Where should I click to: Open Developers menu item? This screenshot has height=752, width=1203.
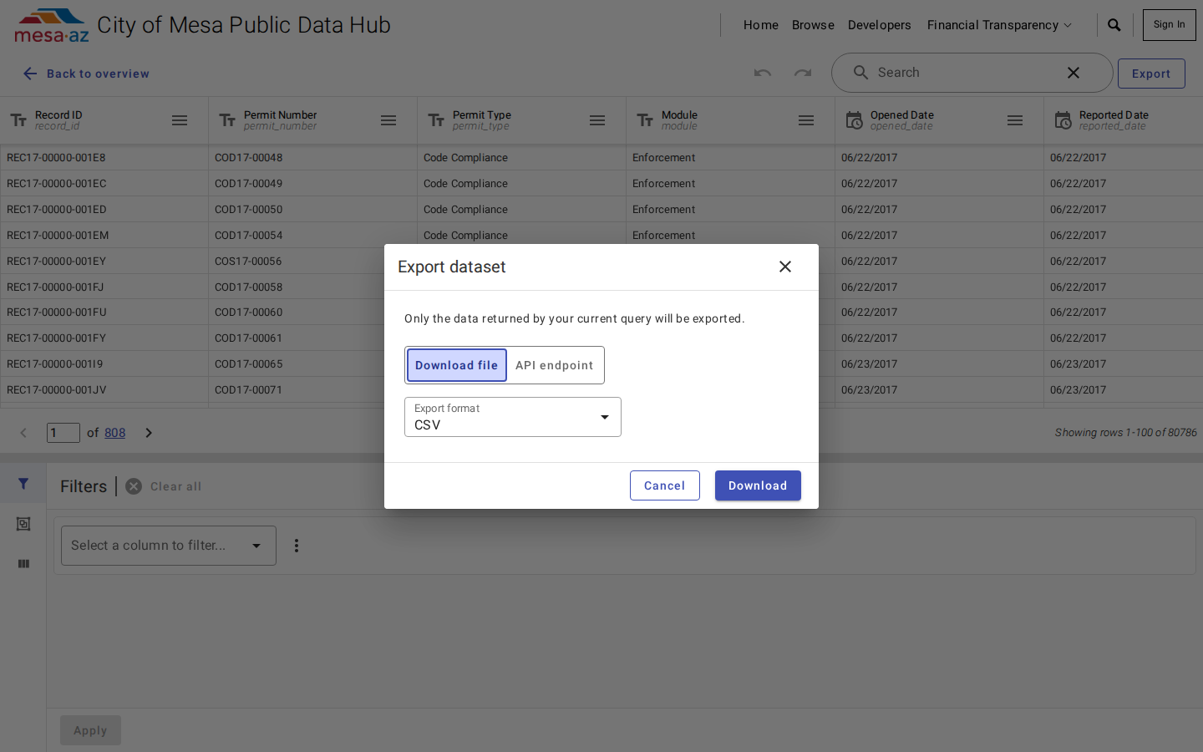[880, 25]
